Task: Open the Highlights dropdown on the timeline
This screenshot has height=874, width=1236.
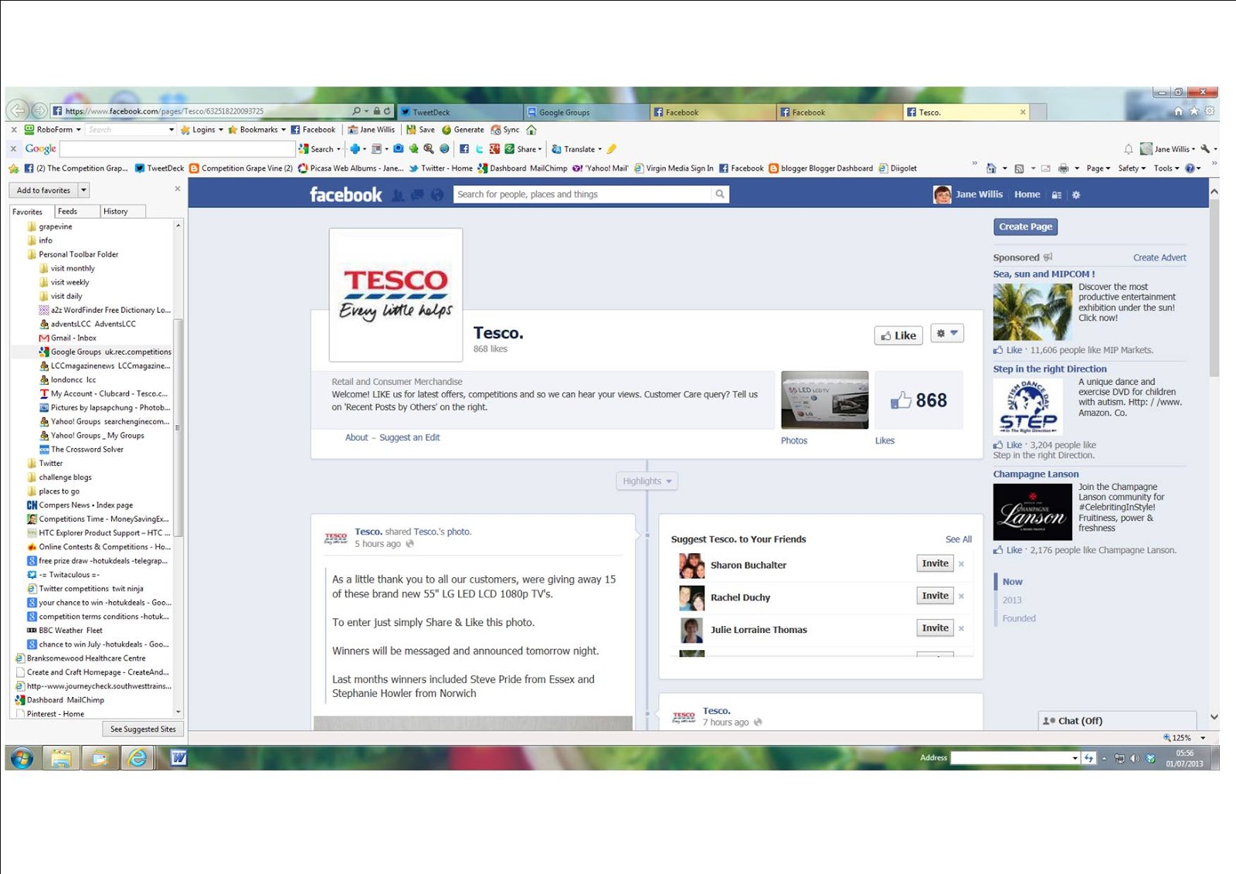Action: click(647, 481)
